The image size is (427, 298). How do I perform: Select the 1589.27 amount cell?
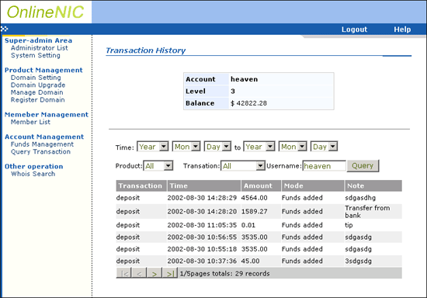[255, 211]
